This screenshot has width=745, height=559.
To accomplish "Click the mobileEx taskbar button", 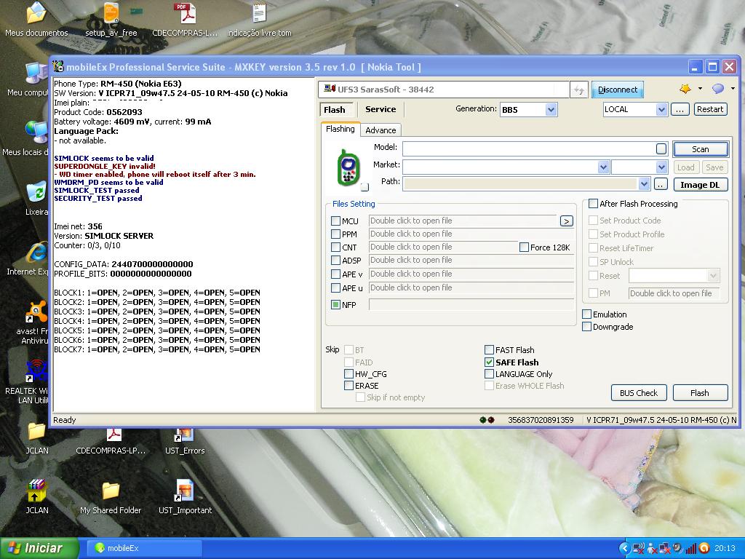I will click(145, 548).
